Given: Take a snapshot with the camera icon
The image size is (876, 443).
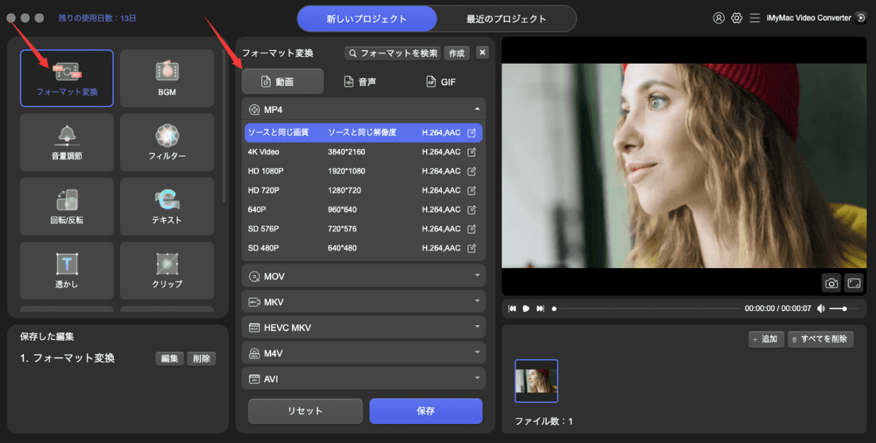Looking at the screenshot, I should 831,283.
